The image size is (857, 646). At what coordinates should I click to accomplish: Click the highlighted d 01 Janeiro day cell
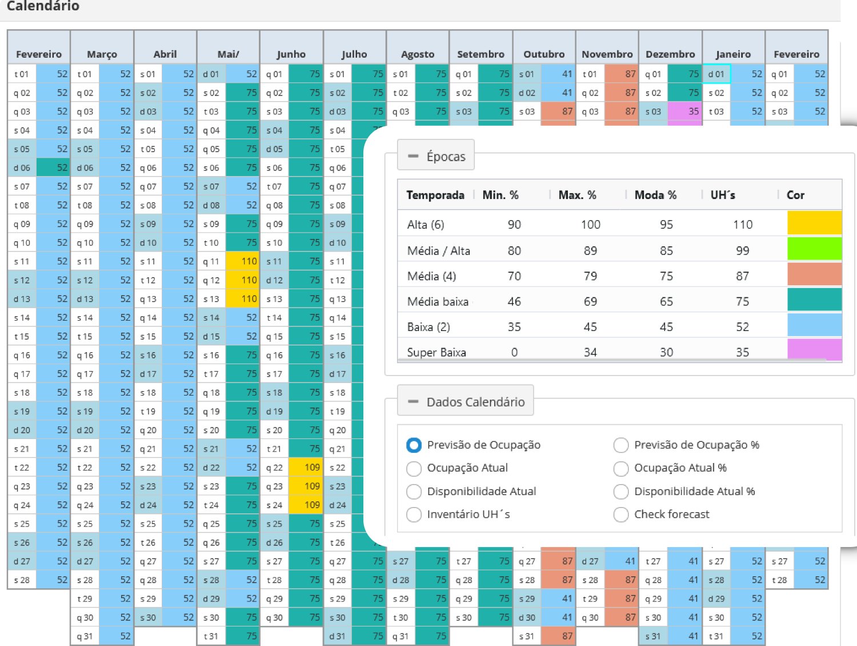716,74
